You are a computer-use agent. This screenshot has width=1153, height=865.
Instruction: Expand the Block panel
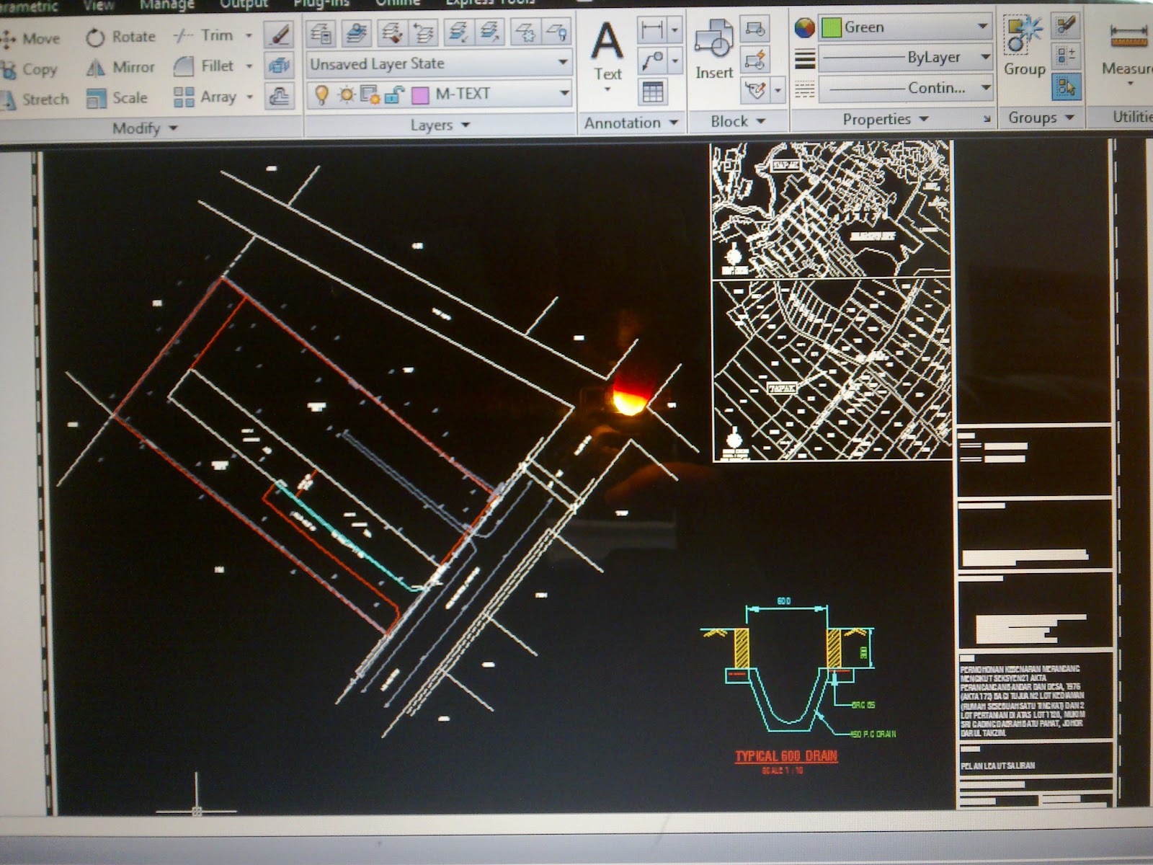[738, 121]
